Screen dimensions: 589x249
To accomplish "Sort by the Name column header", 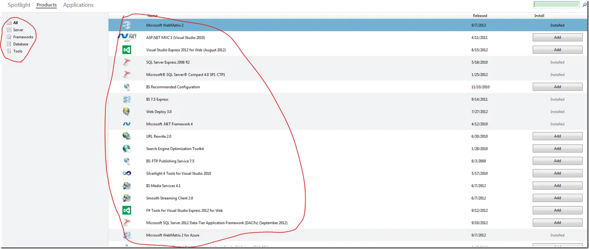I will (x=152, y=16).
